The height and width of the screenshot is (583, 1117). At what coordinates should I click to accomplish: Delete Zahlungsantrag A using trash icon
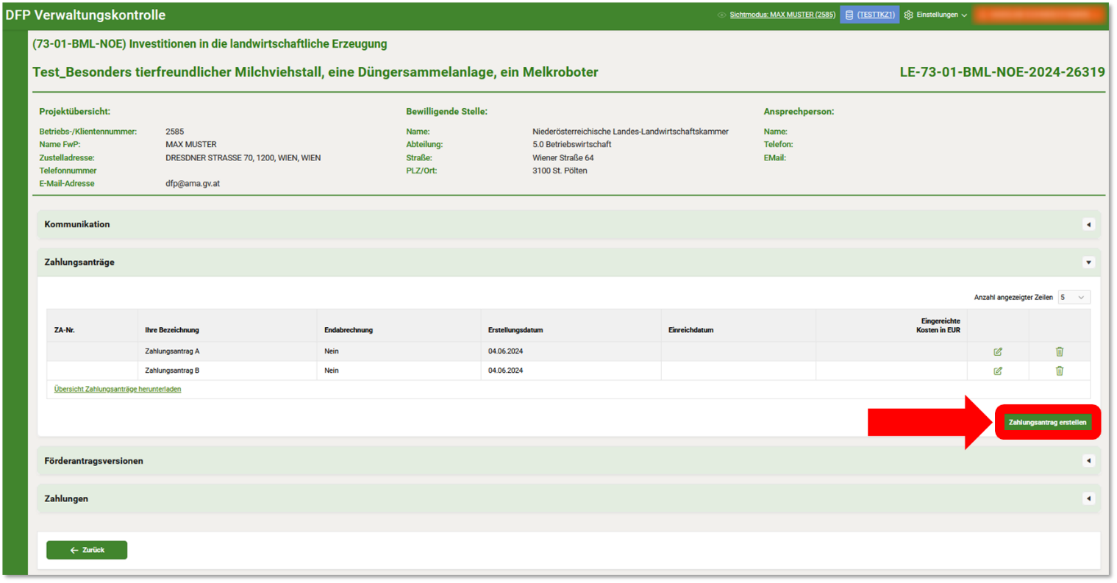tap(1059, 351)
